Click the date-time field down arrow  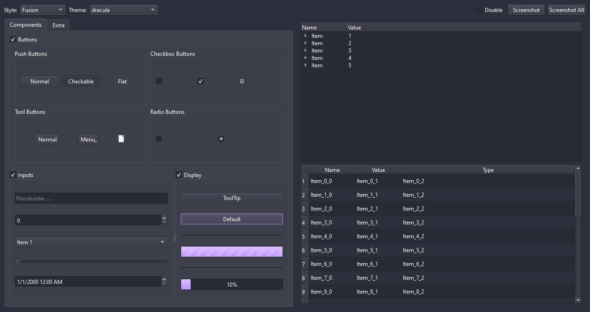click(164, 284)
